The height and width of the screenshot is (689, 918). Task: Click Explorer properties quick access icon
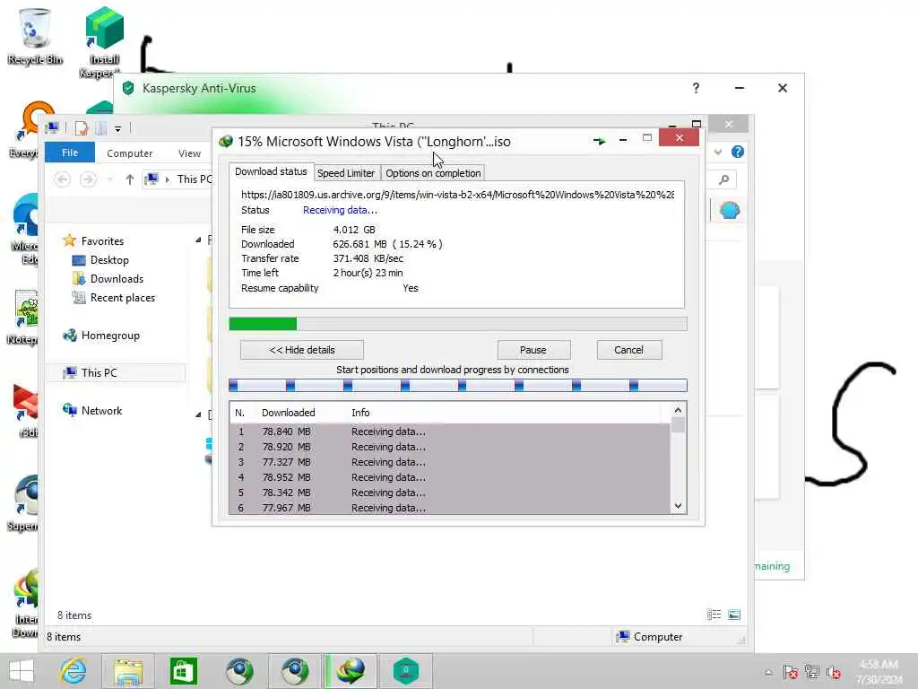82,128
